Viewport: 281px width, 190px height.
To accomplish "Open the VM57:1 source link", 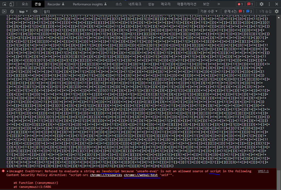I will [x=263, y=171].
